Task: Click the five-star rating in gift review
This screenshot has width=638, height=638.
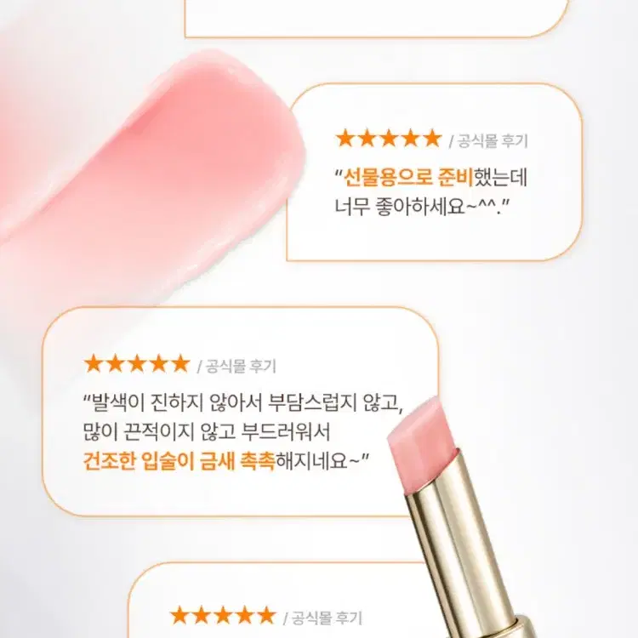Action: [x=389, y=139]
